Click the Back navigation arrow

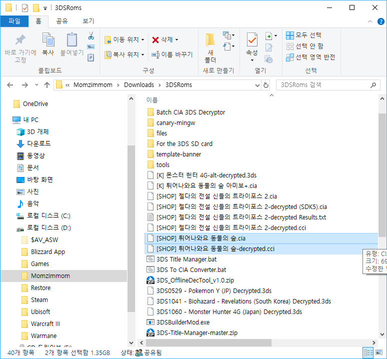(x=10, y=85)
